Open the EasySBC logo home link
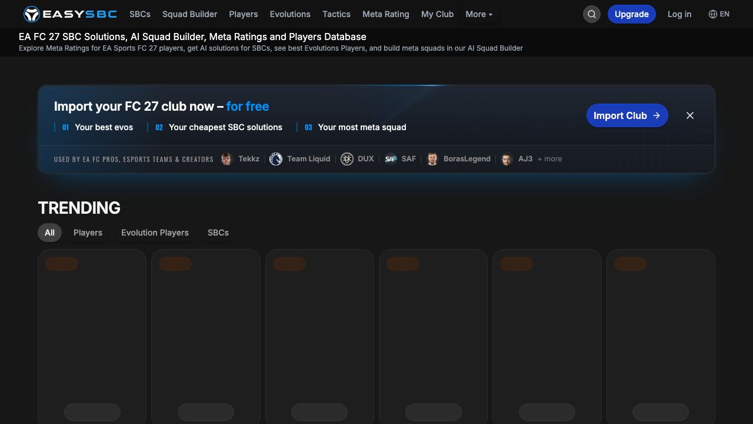Image resolution: width=753 pixels, height=424 pixels. (70, 14)
